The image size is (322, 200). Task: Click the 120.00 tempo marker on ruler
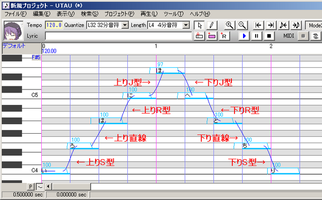point(49,51)
